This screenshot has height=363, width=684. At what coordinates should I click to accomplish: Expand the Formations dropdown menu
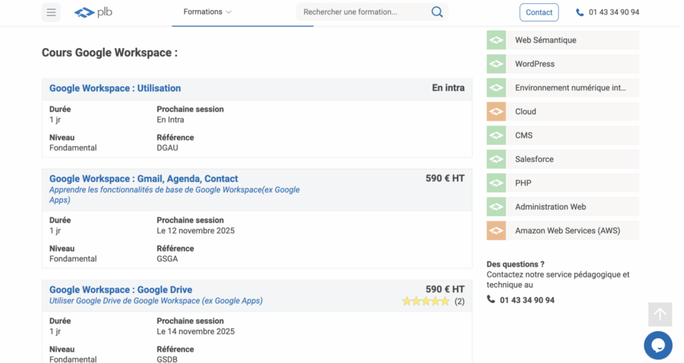click(x=207, y=12)
